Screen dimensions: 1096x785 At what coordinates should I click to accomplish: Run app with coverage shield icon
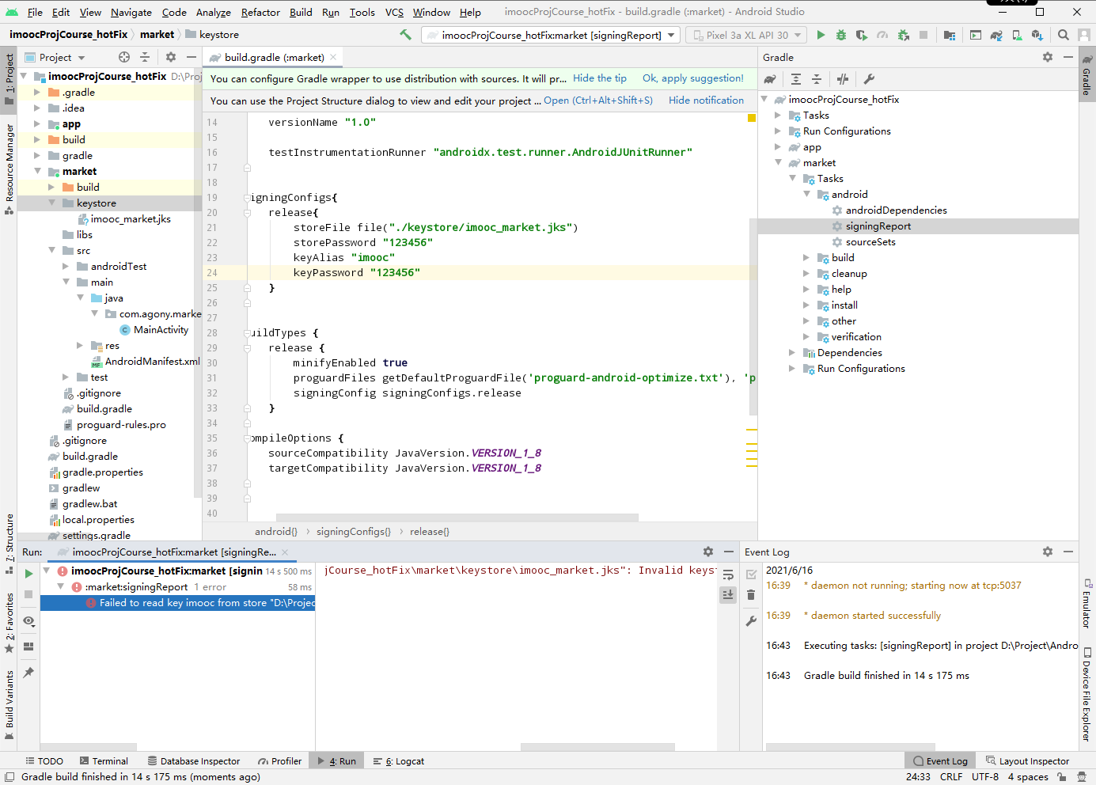pyautogui.click(x=862, y=35)
